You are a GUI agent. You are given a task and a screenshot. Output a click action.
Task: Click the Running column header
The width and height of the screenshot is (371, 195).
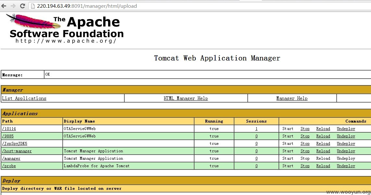pyautogui.click(x=214, y=121)
